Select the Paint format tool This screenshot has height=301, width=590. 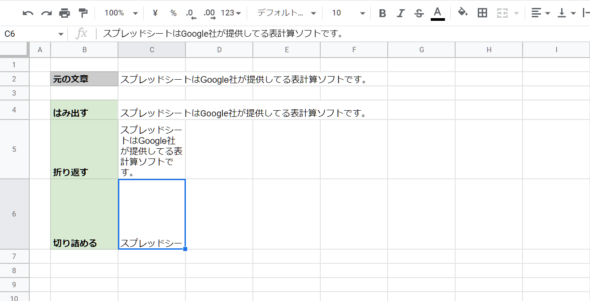pos(83,13)
